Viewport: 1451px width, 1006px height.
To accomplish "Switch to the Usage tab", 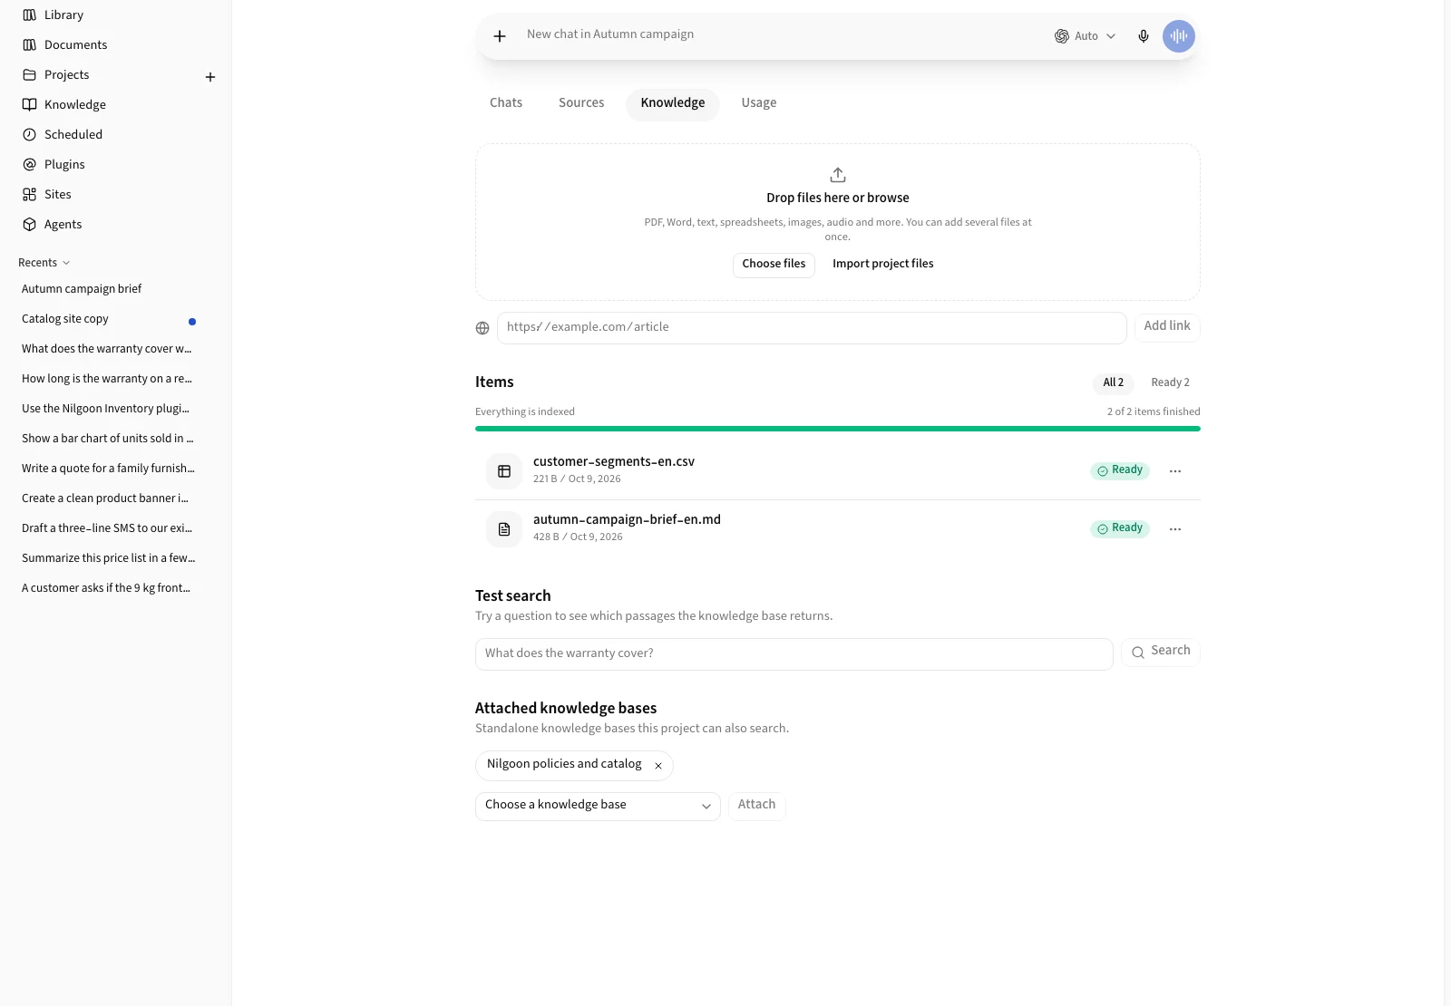I will pyautogui.click(x=759, y=102).
